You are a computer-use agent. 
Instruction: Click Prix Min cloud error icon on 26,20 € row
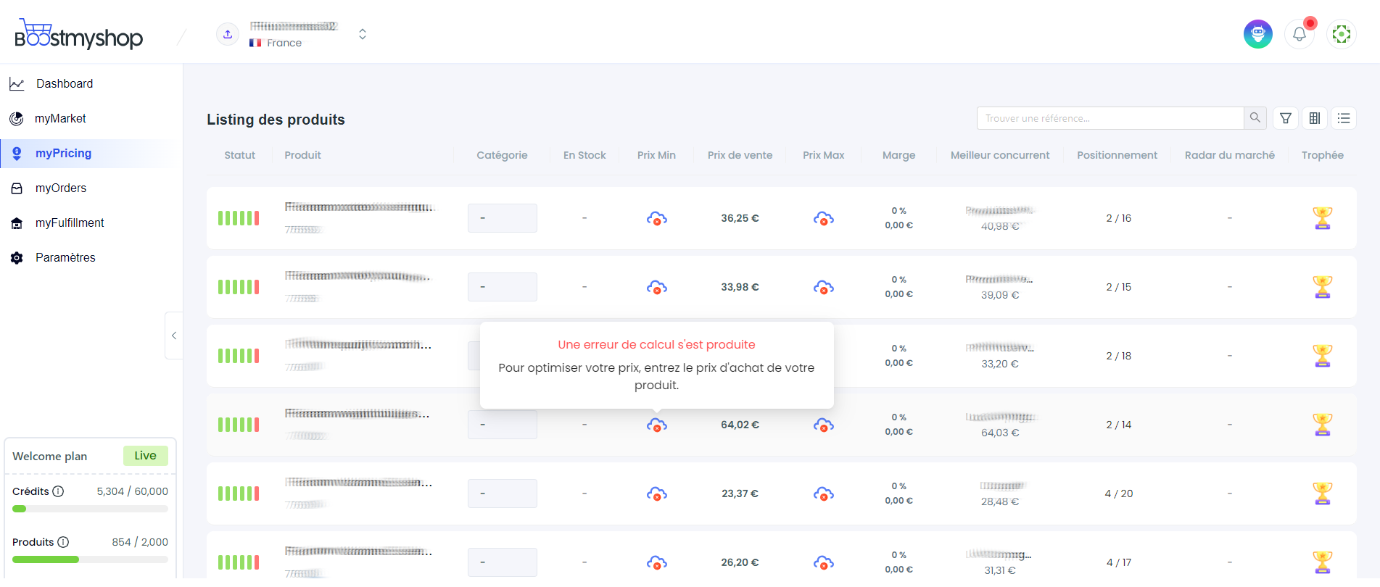tap(657, 562)
